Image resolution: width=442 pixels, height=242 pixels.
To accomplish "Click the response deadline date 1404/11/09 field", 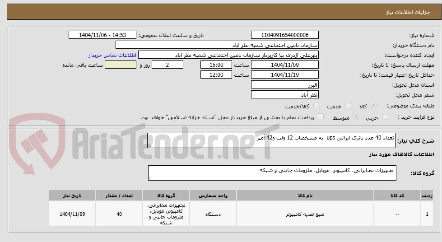I will [285, 65].
